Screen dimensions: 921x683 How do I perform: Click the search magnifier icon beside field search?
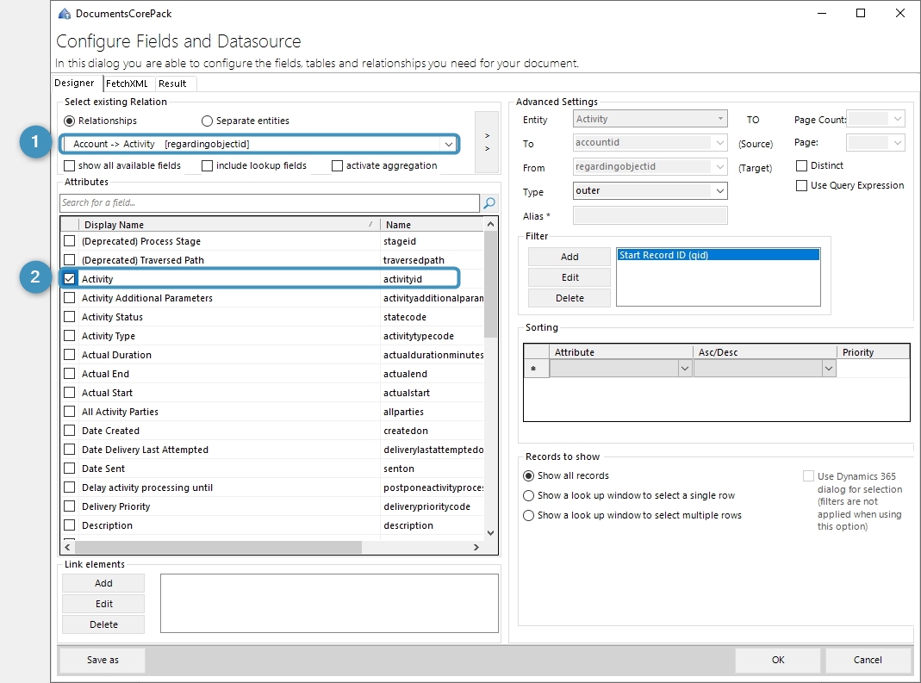(x=489, y=203)
